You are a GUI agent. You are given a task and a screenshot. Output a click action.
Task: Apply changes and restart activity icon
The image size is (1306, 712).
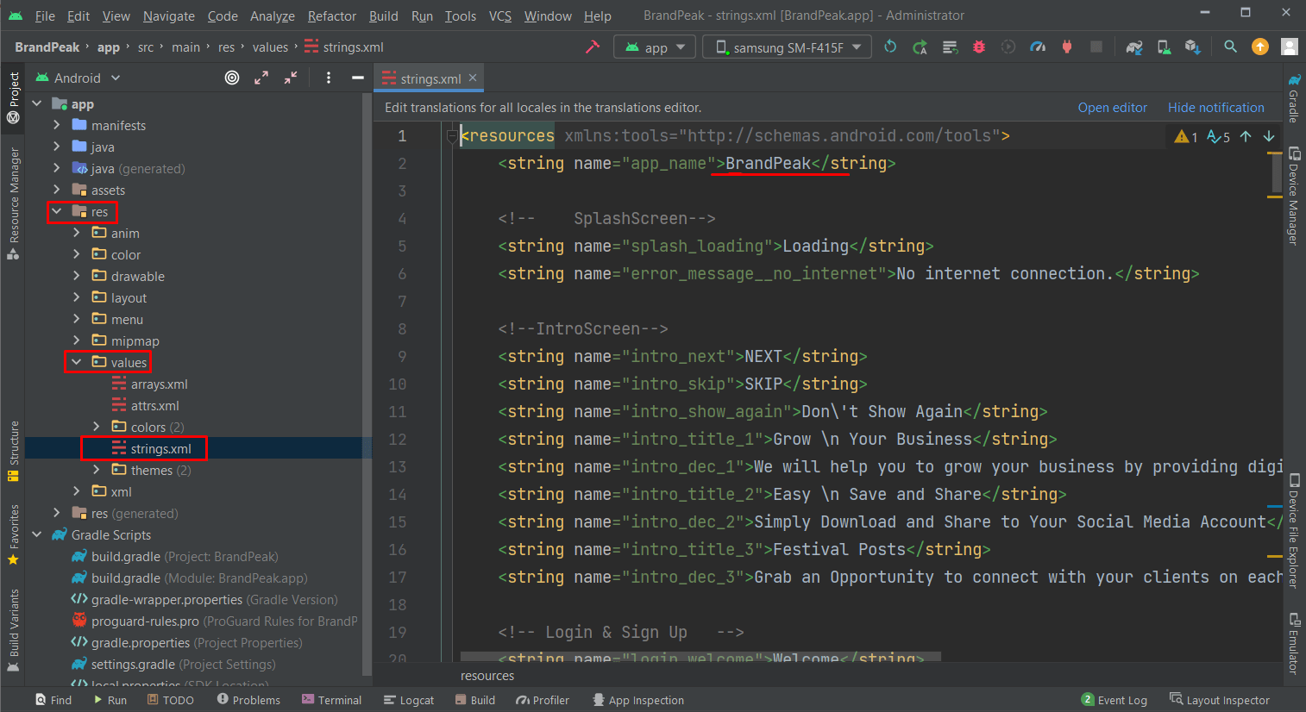point(920,47)
